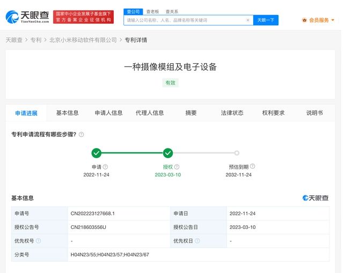Switch to 查老板 search tab
The image size is (345, 273).
click(152, 11)
